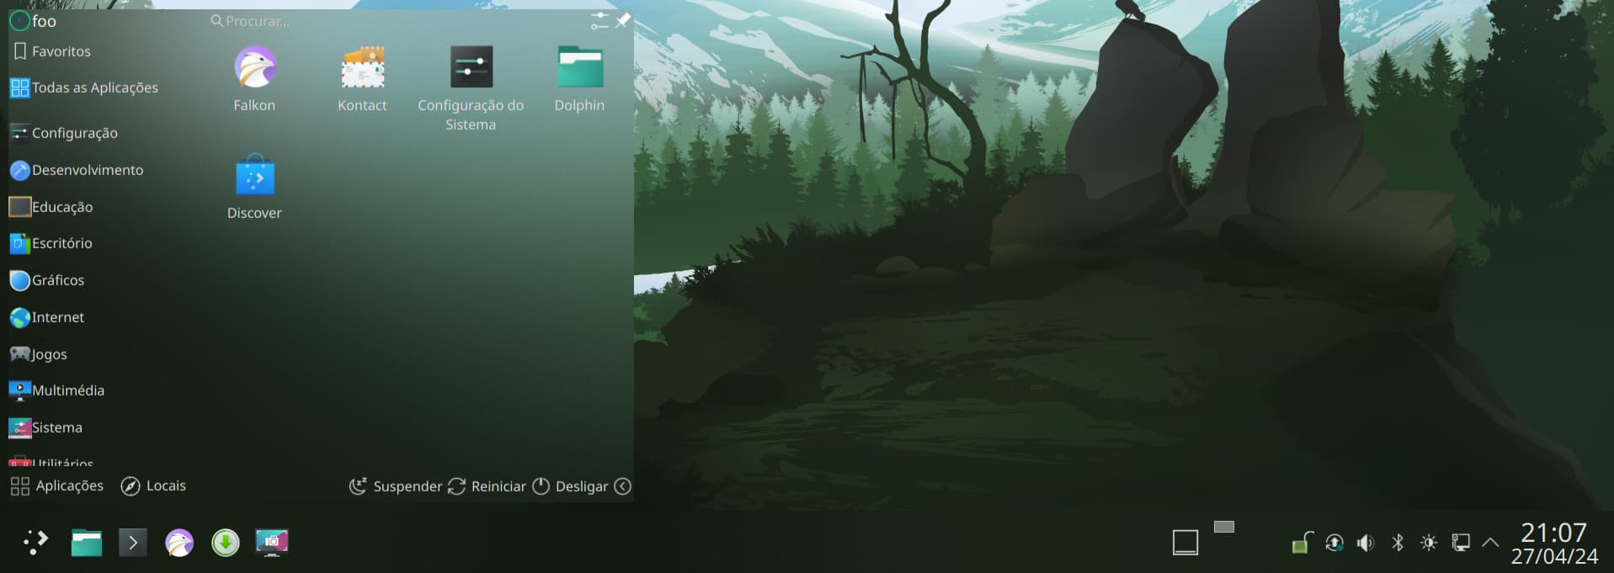Screen dimensions: 1614x573
Task: Open Kontact from the favorites grid
Action: [x=362, y=80]
